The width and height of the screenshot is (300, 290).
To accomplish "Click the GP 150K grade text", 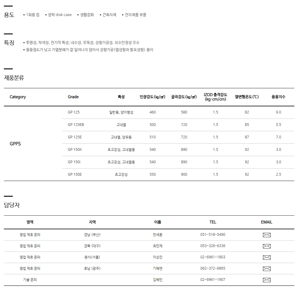I will (75, 150).
